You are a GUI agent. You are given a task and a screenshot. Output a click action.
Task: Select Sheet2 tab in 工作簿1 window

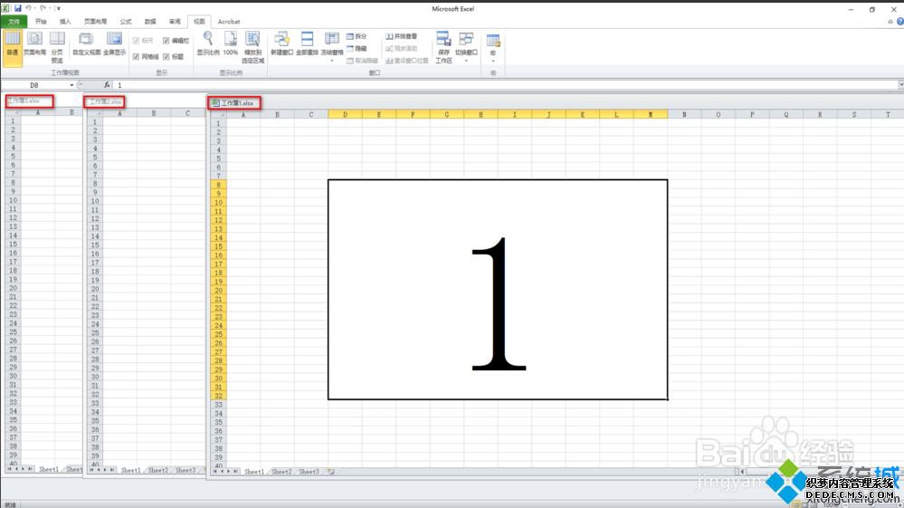click(282, 472)
